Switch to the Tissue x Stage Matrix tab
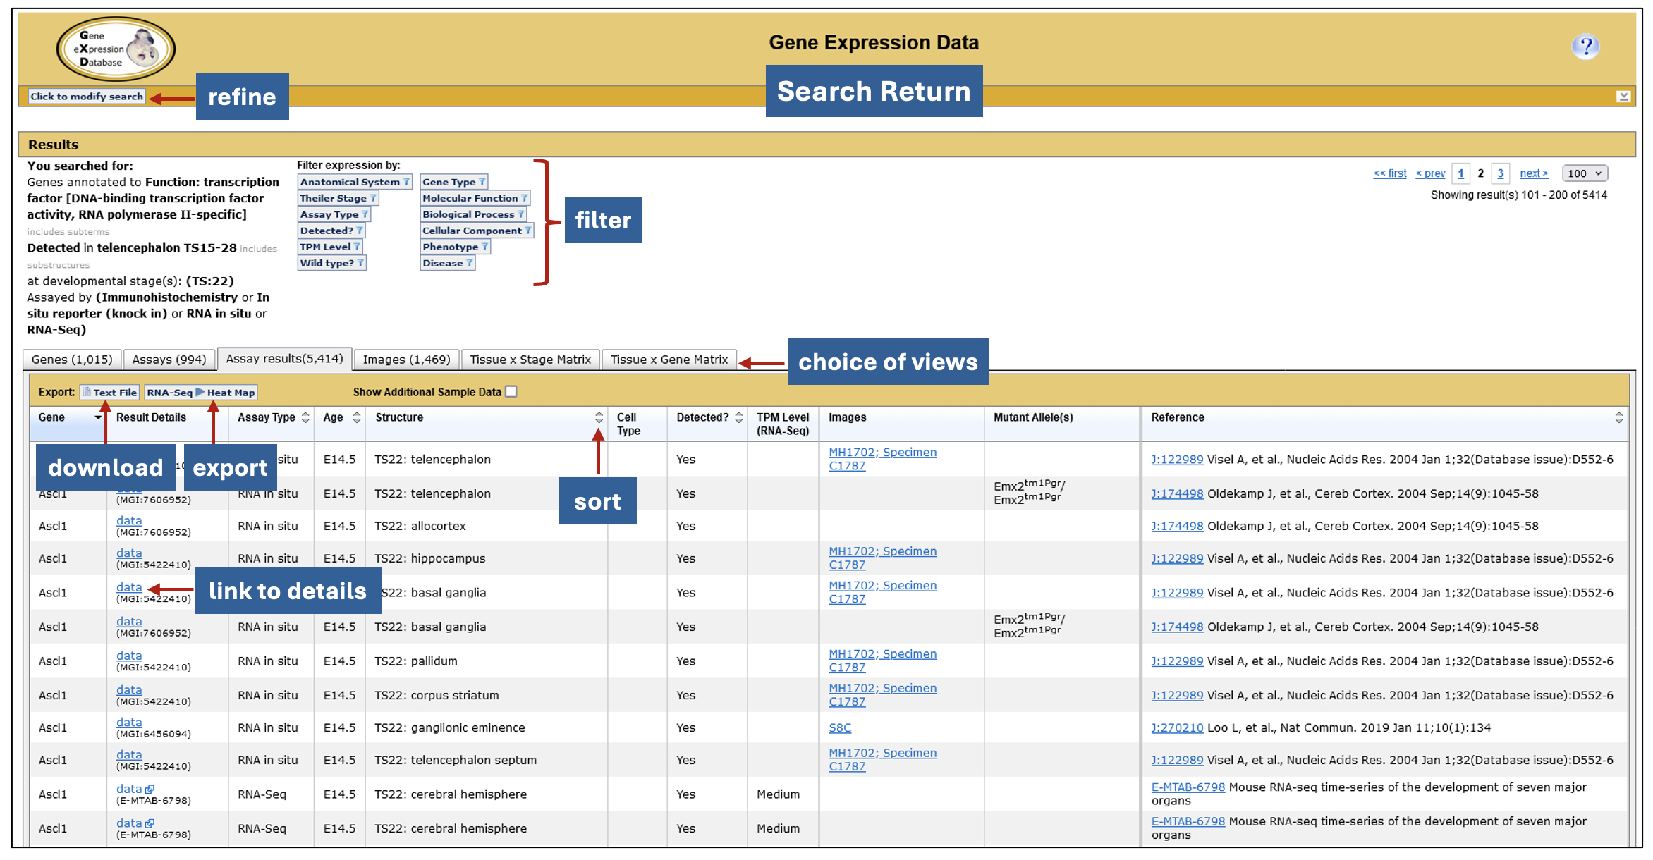 pyautogui.click(x=530, y=360)
